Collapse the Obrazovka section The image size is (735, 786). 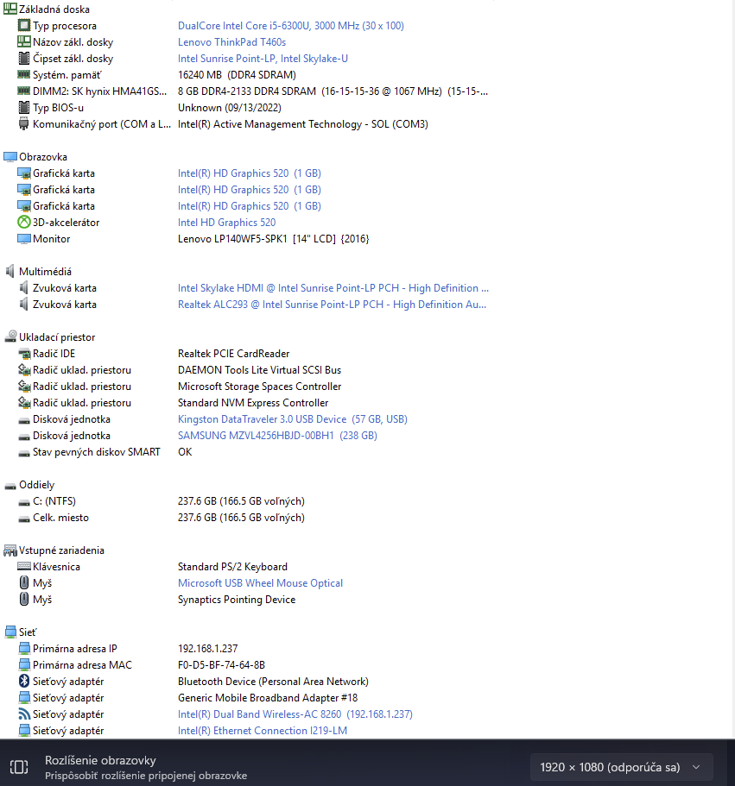9,156
